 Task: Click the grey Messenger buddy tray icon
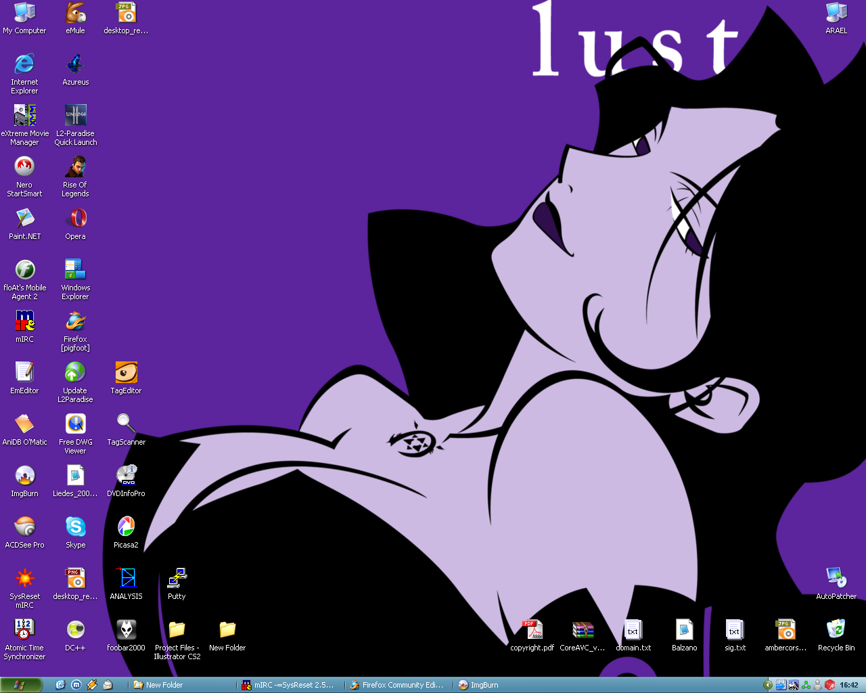point(817,685)
